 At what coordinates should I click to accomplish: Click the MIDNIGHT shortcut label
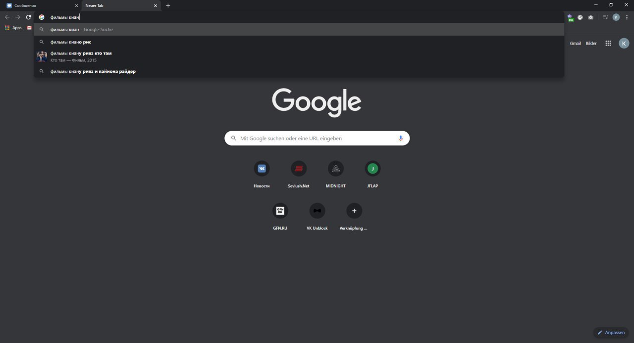point(336,186)
